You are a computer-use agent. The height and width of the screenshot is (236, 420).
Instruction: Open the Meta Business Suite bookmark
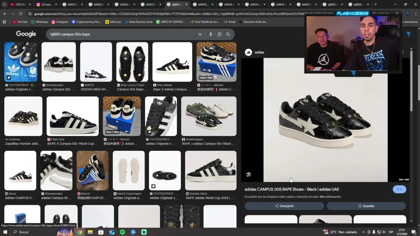coord(138,22)
